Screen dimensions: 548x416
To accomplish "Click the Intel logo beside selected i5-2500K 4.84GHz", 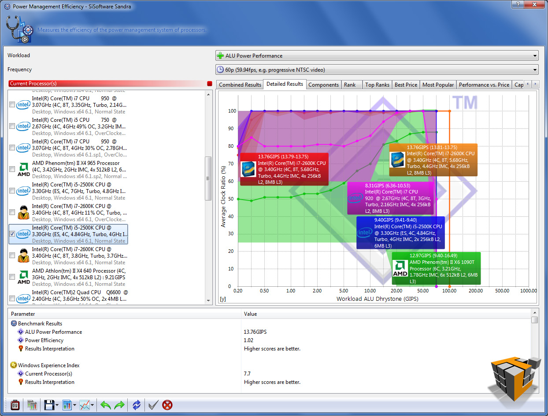I will 23,234.
